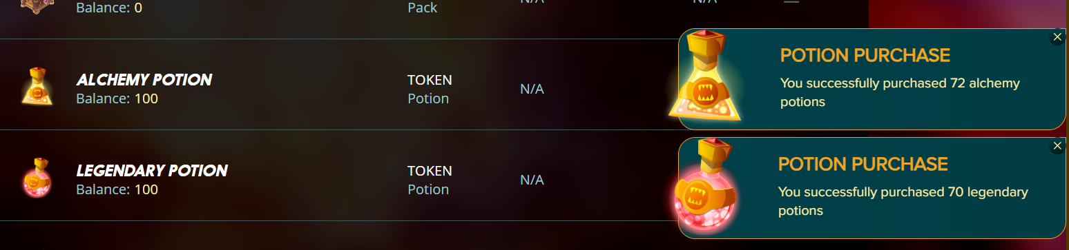Click the "purchased 72 alchemy potions" message
Viewport: 1069px width, 250px height.
900,92
